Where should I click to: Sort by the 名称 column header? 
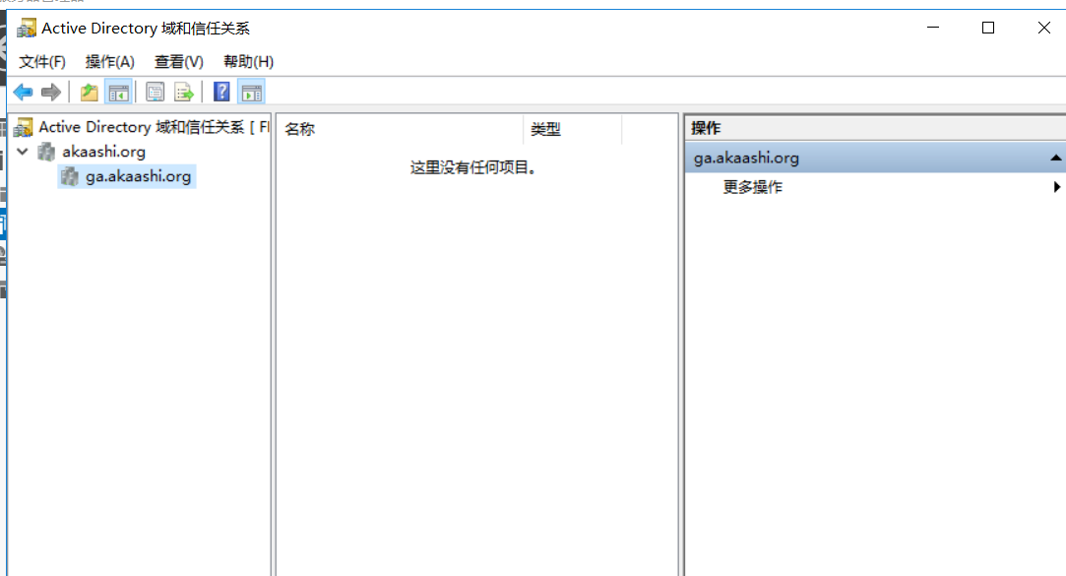click(401, 129)
